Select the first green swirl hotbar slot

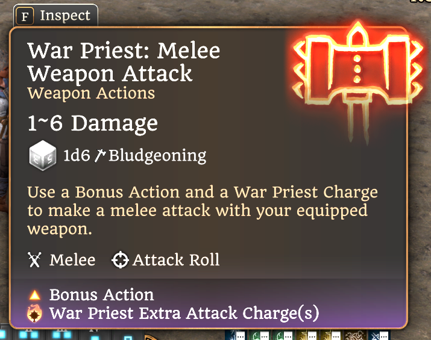click(x=259, y=335)
